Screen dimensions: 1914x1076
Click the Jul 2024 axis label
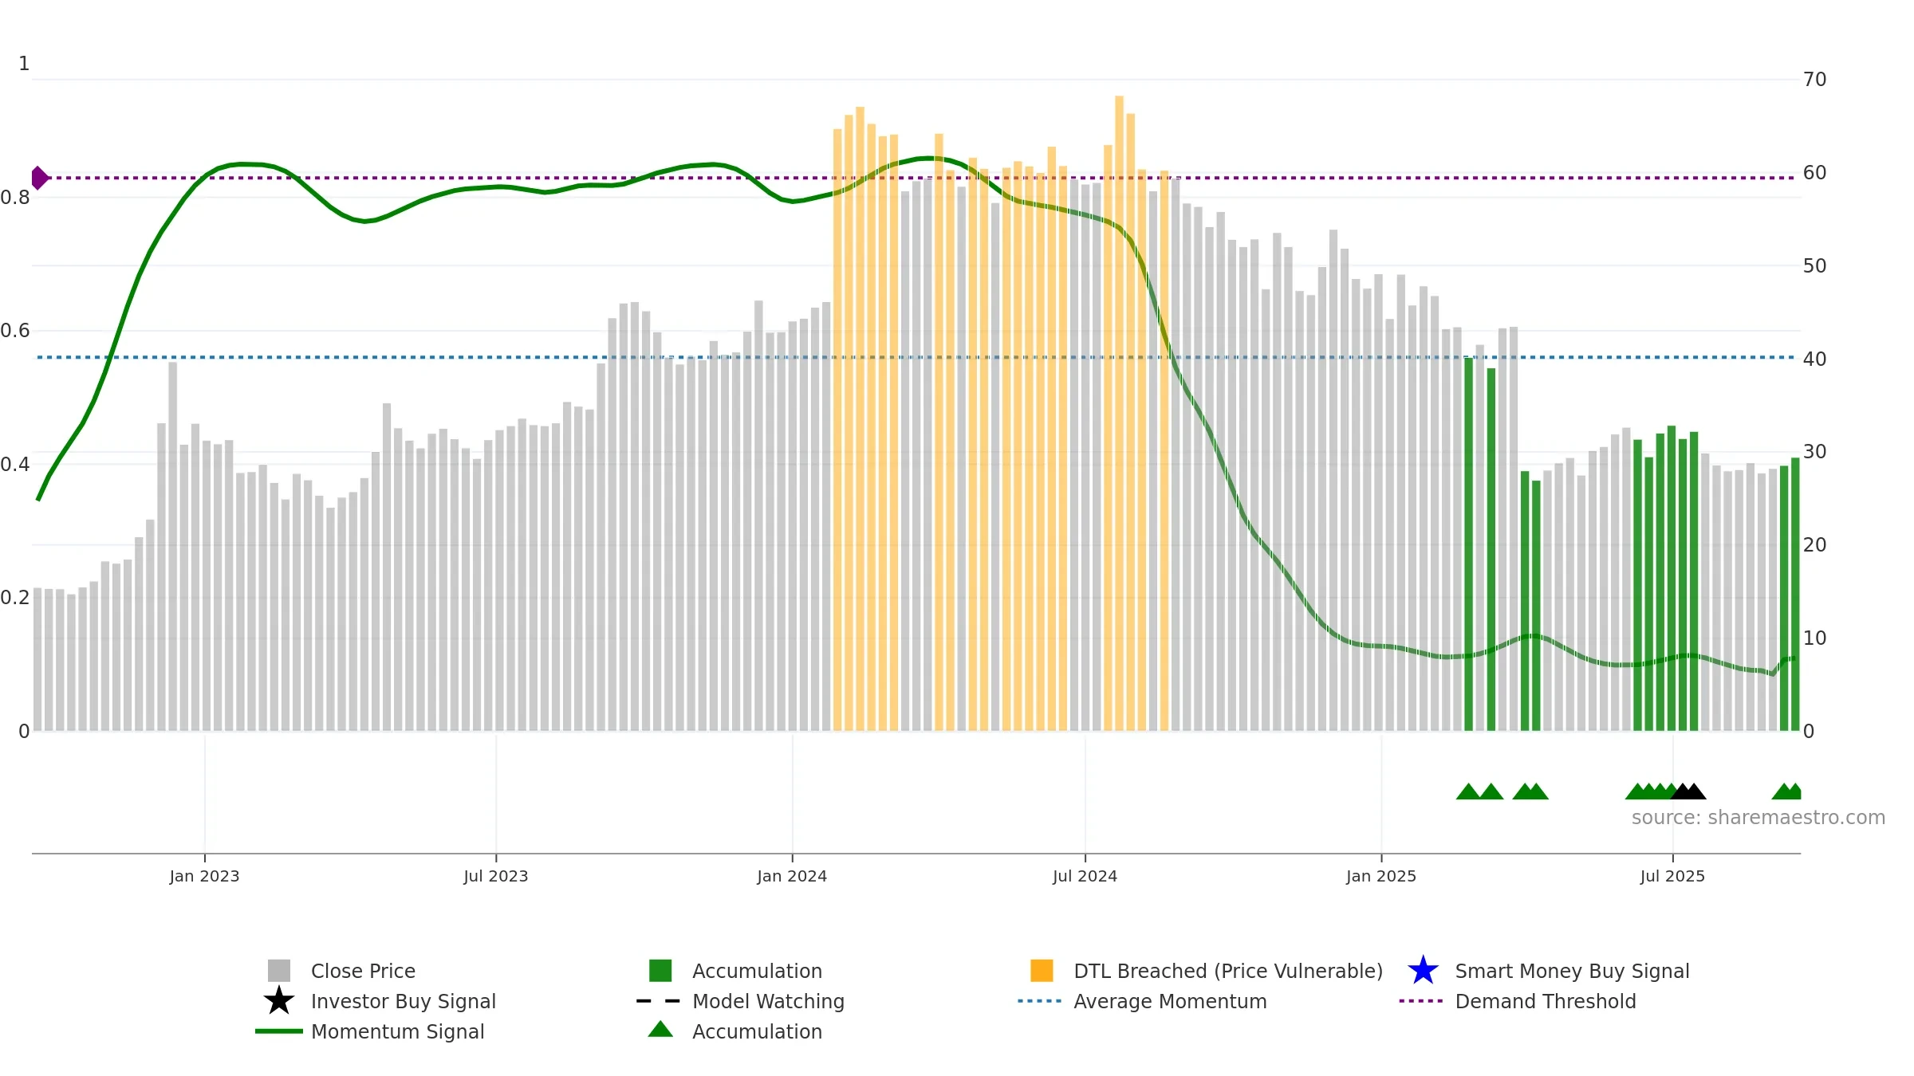coord(1085,876)
